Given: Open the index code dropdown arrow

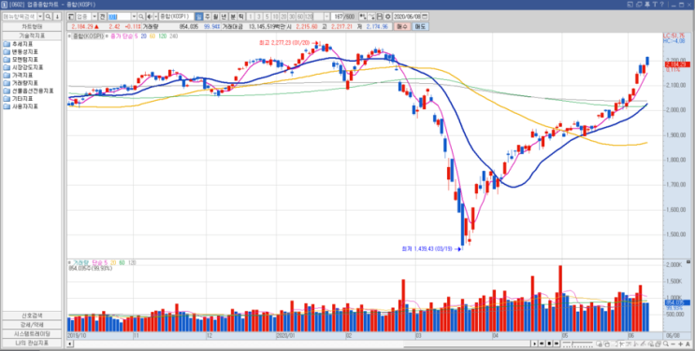Looking at the screenshot, I should (x=134, y=17).
